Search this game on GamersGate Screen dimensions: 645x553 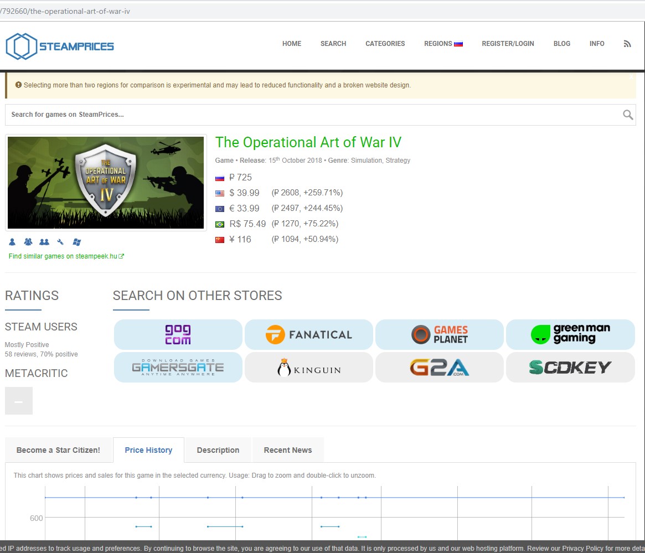click(178, 367)
